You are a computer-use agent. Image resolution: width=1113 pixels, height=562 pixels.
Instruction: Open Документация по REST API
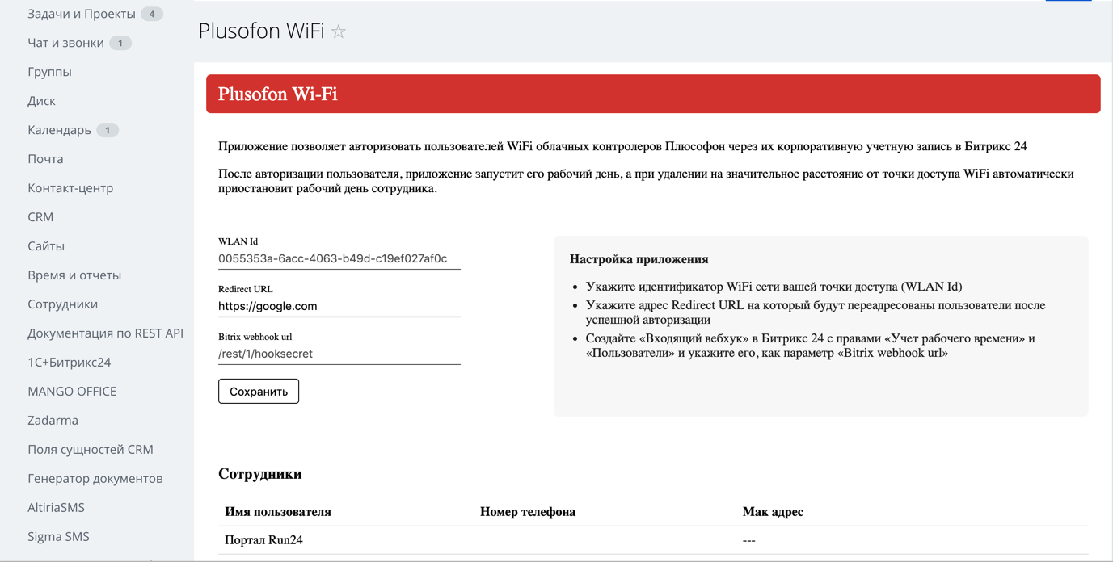point(105,333)
